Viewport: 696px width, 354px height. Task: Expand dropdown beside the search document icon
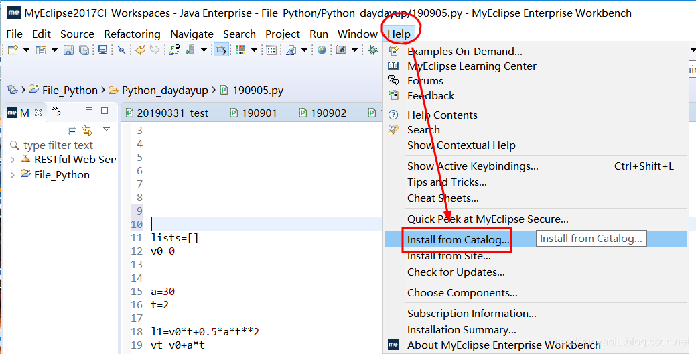[x=304, y=50]
